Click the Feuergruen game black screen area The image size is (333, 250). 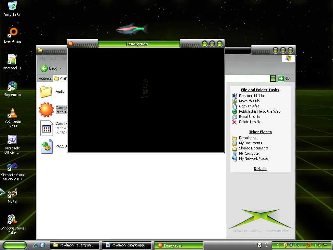[x=145, y=100]
